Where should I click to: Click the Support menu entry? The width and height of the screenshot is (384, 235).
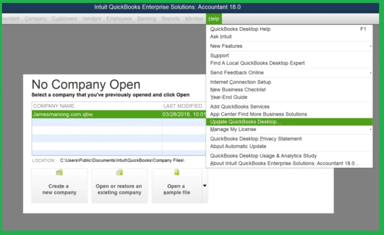coord(289,55)
